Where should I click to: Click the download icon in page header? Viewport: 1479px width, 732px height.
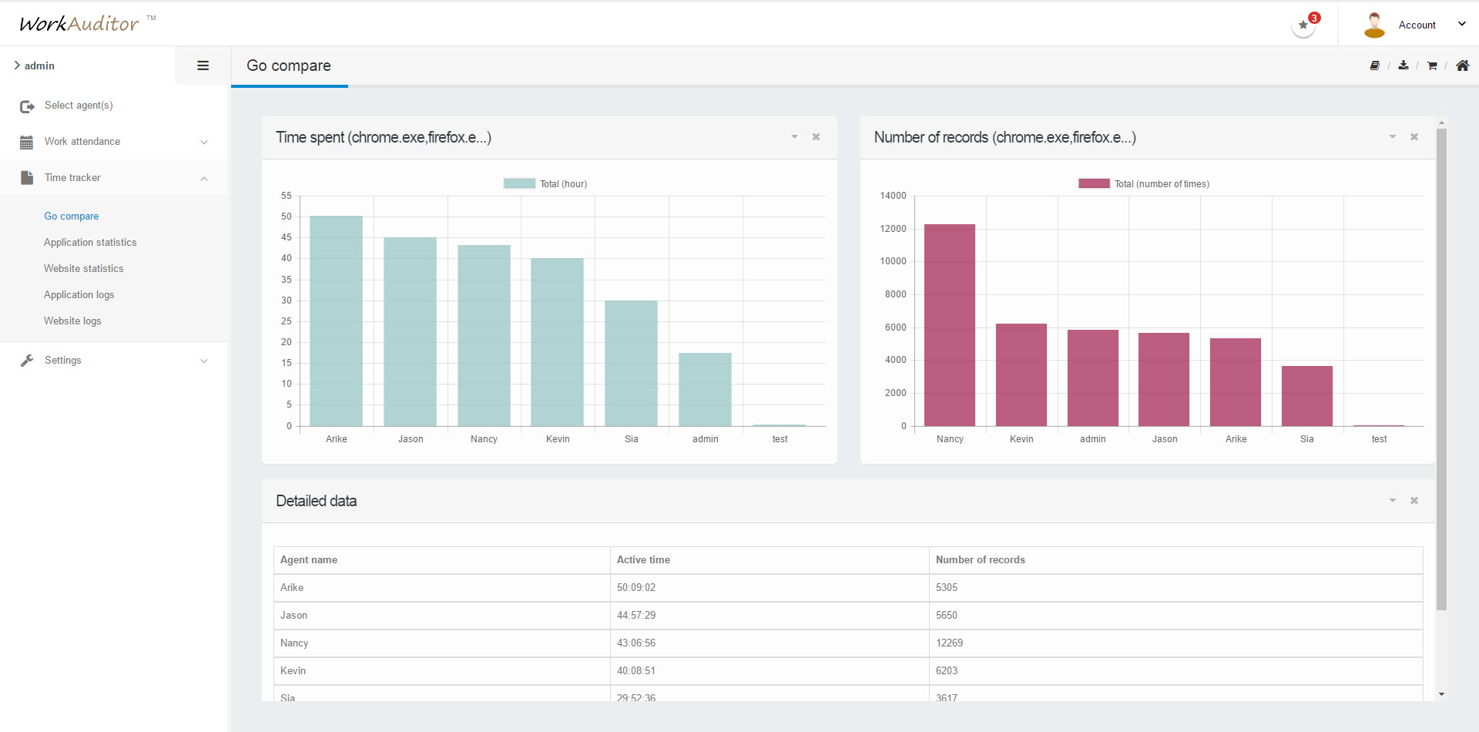1404,65
